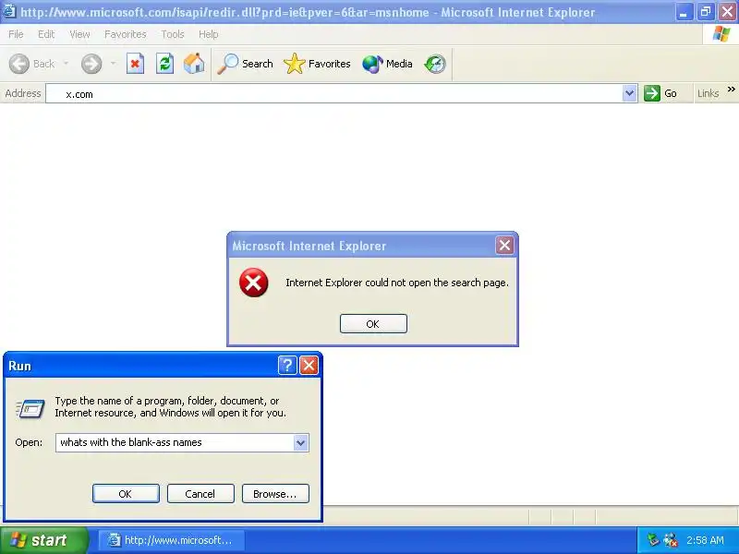The image size is (739, 554).
Task: Click Windows flag logo in menu bar
Action: tap(721, 34)
